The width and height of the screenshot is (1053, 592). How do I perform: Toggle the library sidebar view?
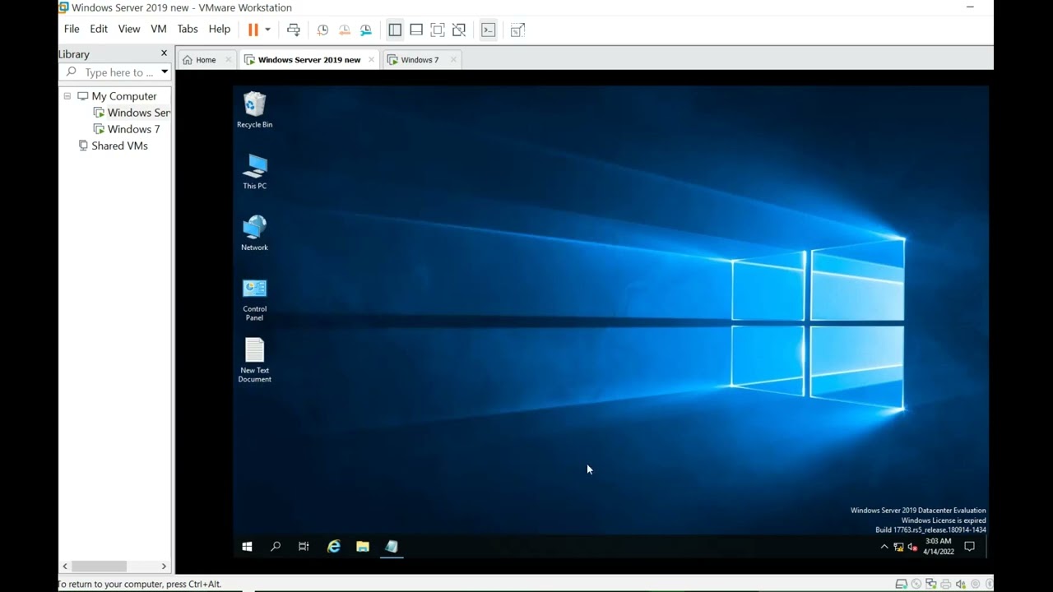[395, 30]
